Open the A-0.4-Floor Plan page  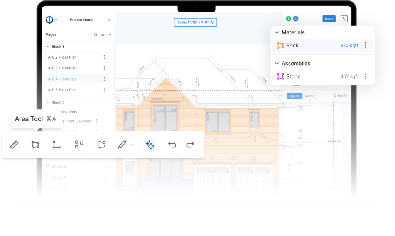tap(62, 79)
